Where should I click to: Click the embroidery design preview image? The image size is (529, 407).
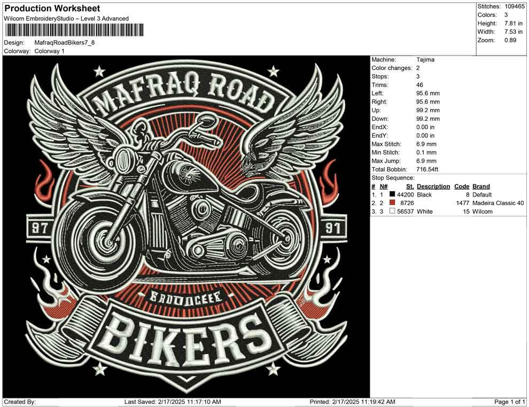(x=186, y=226)
